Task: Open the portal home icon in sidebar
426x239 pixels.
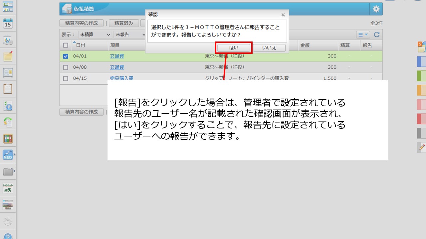Action: click(8, 6)
